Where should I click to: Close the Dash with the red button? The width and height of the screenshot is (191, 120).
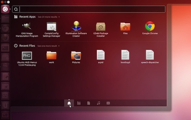(2, 2)
